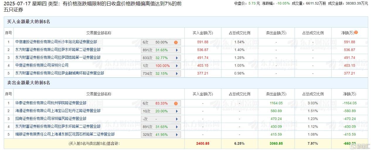Screen dimensions: 372x151
Task: Click buy amount 491.74 in 买入金额 column
Action: [x=203, y=58]
